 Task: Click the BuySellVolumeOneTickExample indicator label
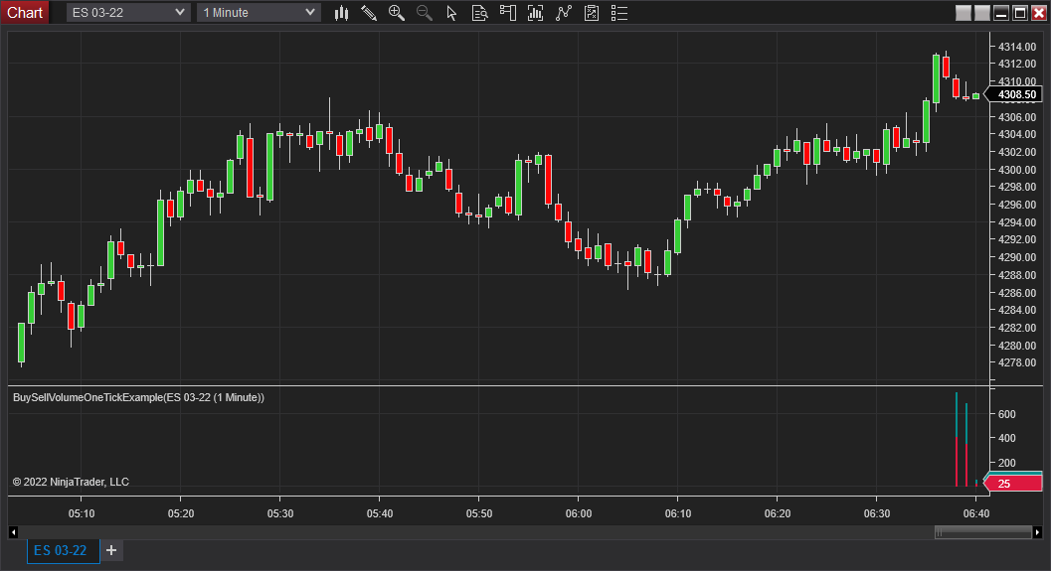click(x=139, y=397)
